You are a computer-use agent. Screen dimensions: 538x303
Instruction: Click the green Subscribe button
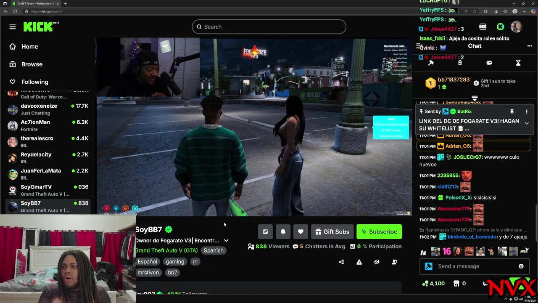[x=379, y=231]
